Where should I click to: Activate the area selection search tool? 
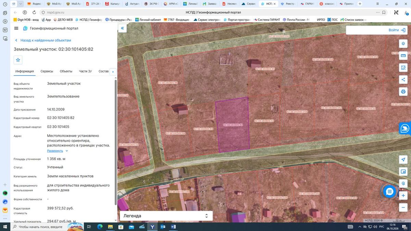point(403,68)
